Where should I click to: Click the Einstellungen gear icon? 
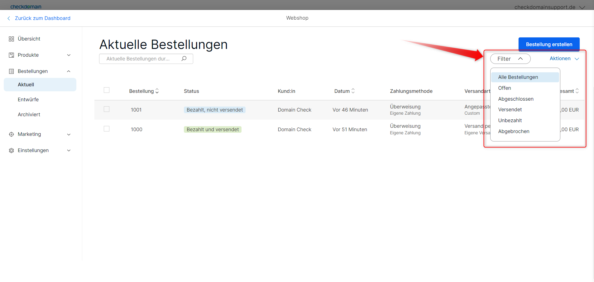point(12,150)
